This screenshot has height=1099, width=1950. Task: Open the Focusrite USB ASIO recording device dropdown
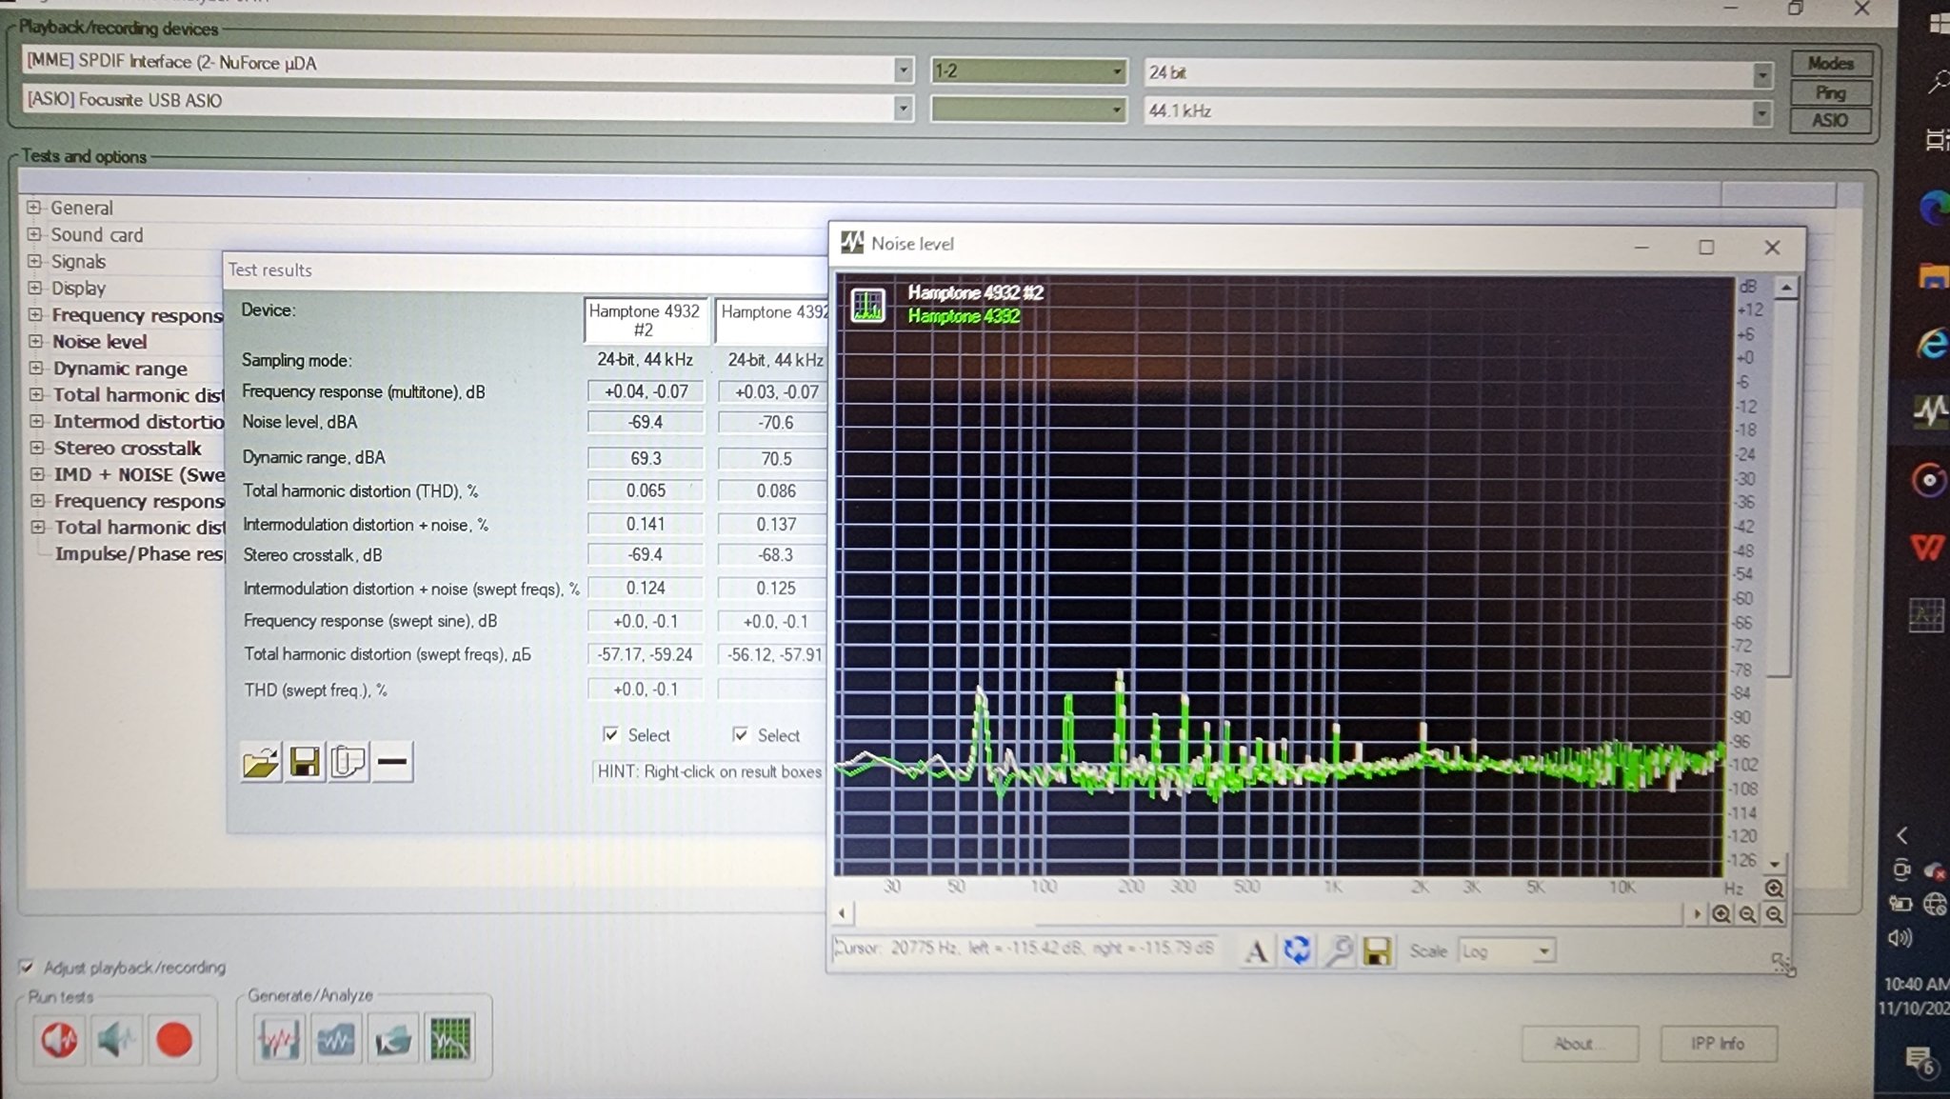click(x=903, y=108)
